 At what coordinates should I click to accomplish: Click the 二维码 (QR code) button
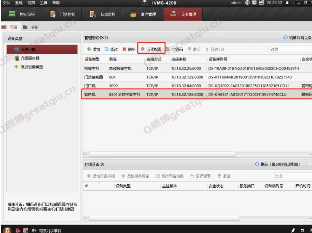[x=174, y=49]
